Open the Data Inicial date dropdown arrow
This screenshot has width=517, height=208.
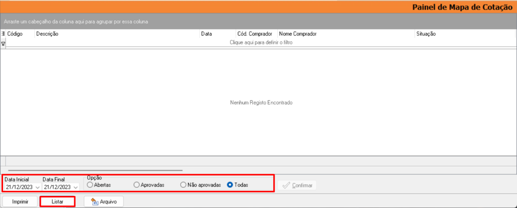point(37,187)
